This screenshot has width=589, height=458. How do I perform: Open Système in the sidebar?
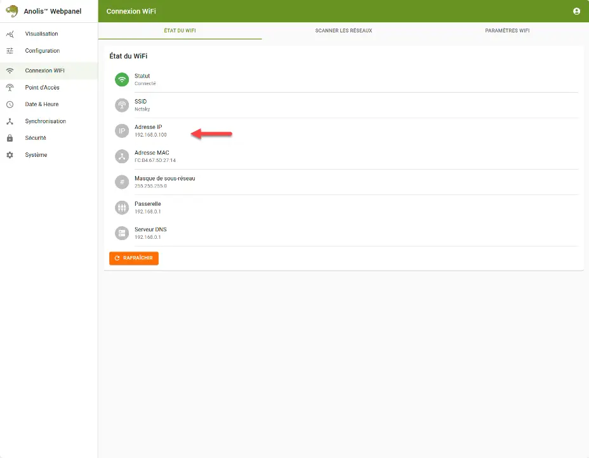point(49,155)
